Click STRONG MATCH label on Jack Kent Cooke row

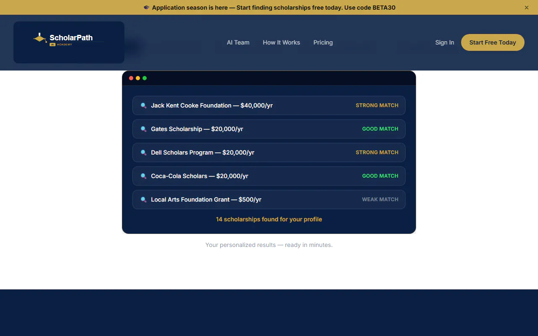(x=377, y=105)
